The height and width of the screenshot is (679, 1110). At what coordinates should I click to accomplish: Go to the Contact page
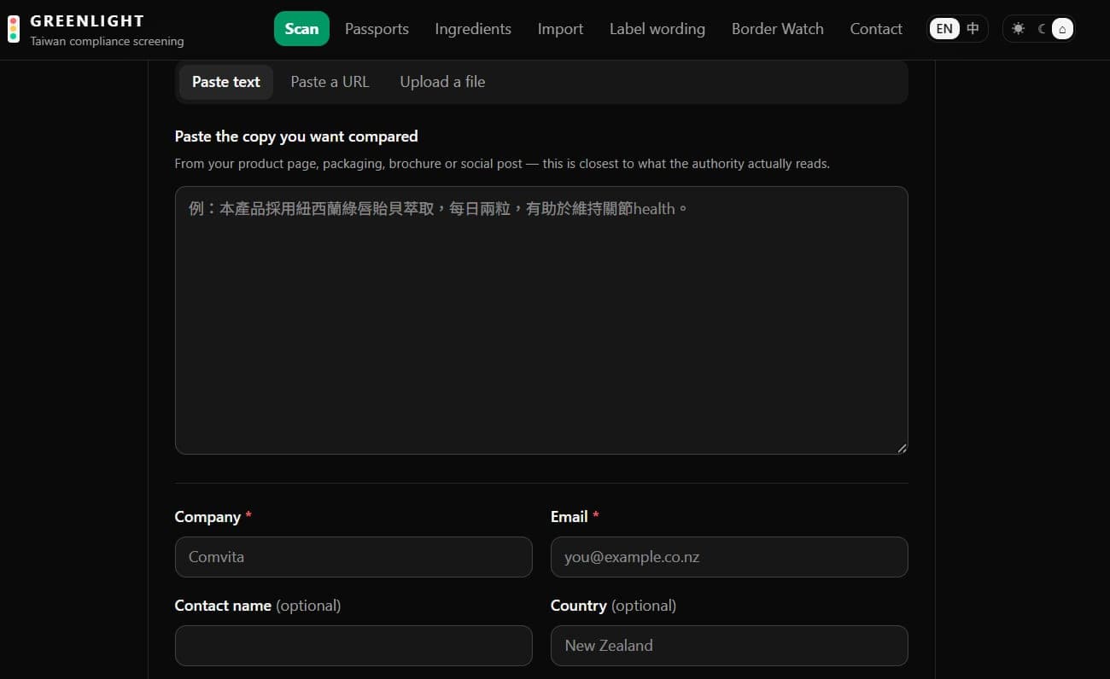(x=876, y=29)
